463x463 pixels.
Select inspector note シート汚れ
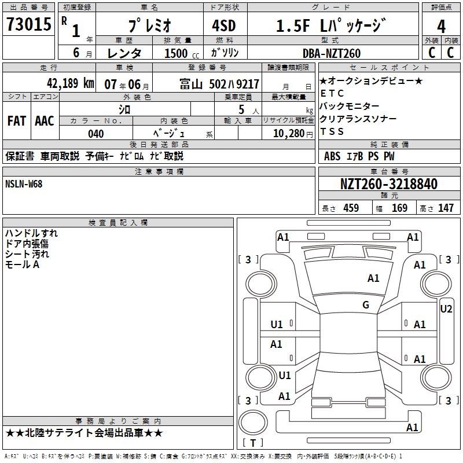(27, 254)
